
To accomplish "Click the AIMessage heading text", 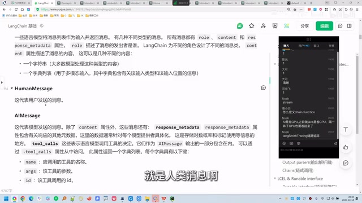I will tap(28, 116).
